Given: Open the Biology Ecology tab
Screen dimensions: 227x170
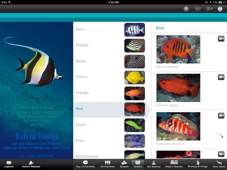Looking at the screenshot, I should 198,164.
